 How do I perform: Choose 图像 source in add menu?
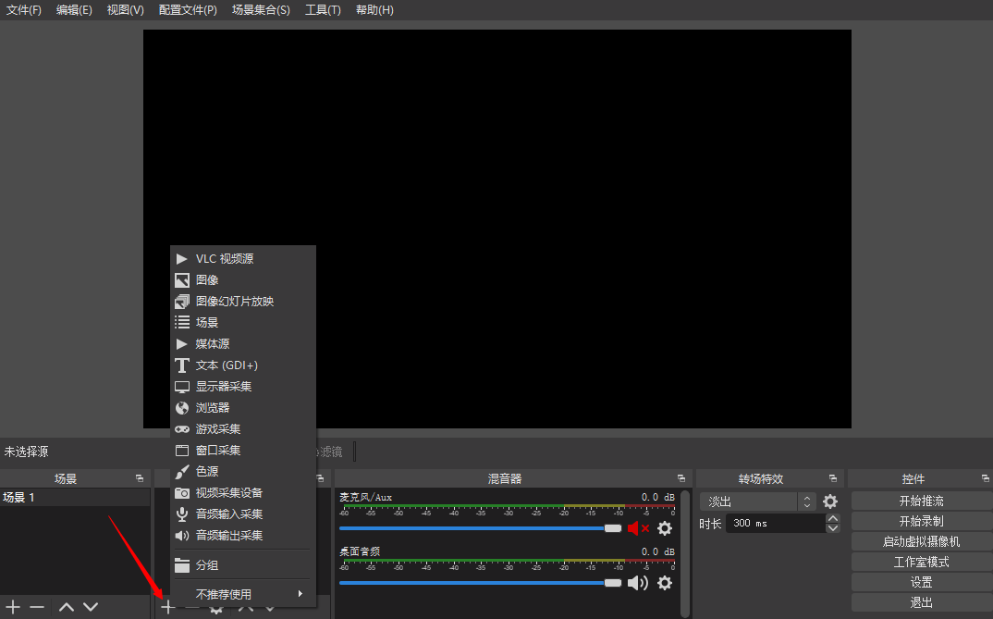click(x=243, y=280)
